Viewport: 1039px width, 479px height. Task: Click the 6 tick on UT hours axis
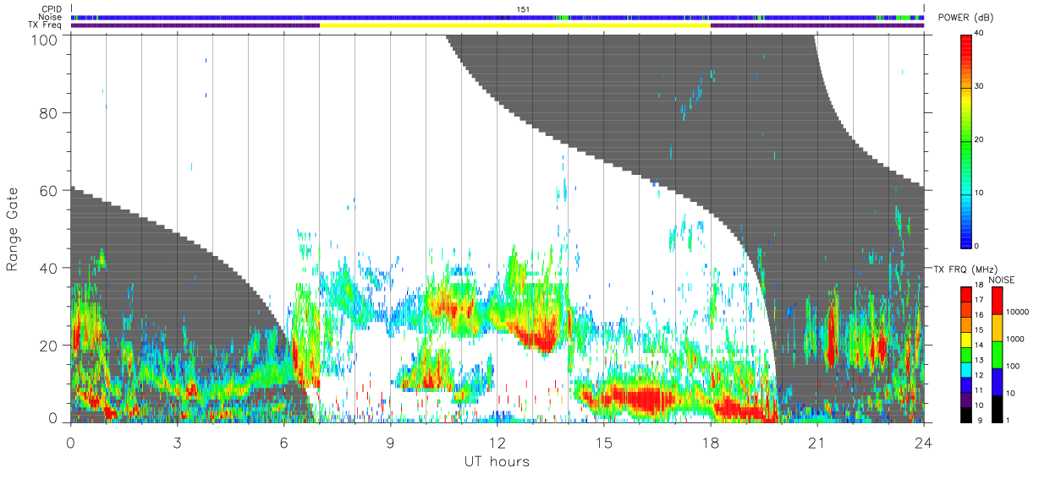283,441
